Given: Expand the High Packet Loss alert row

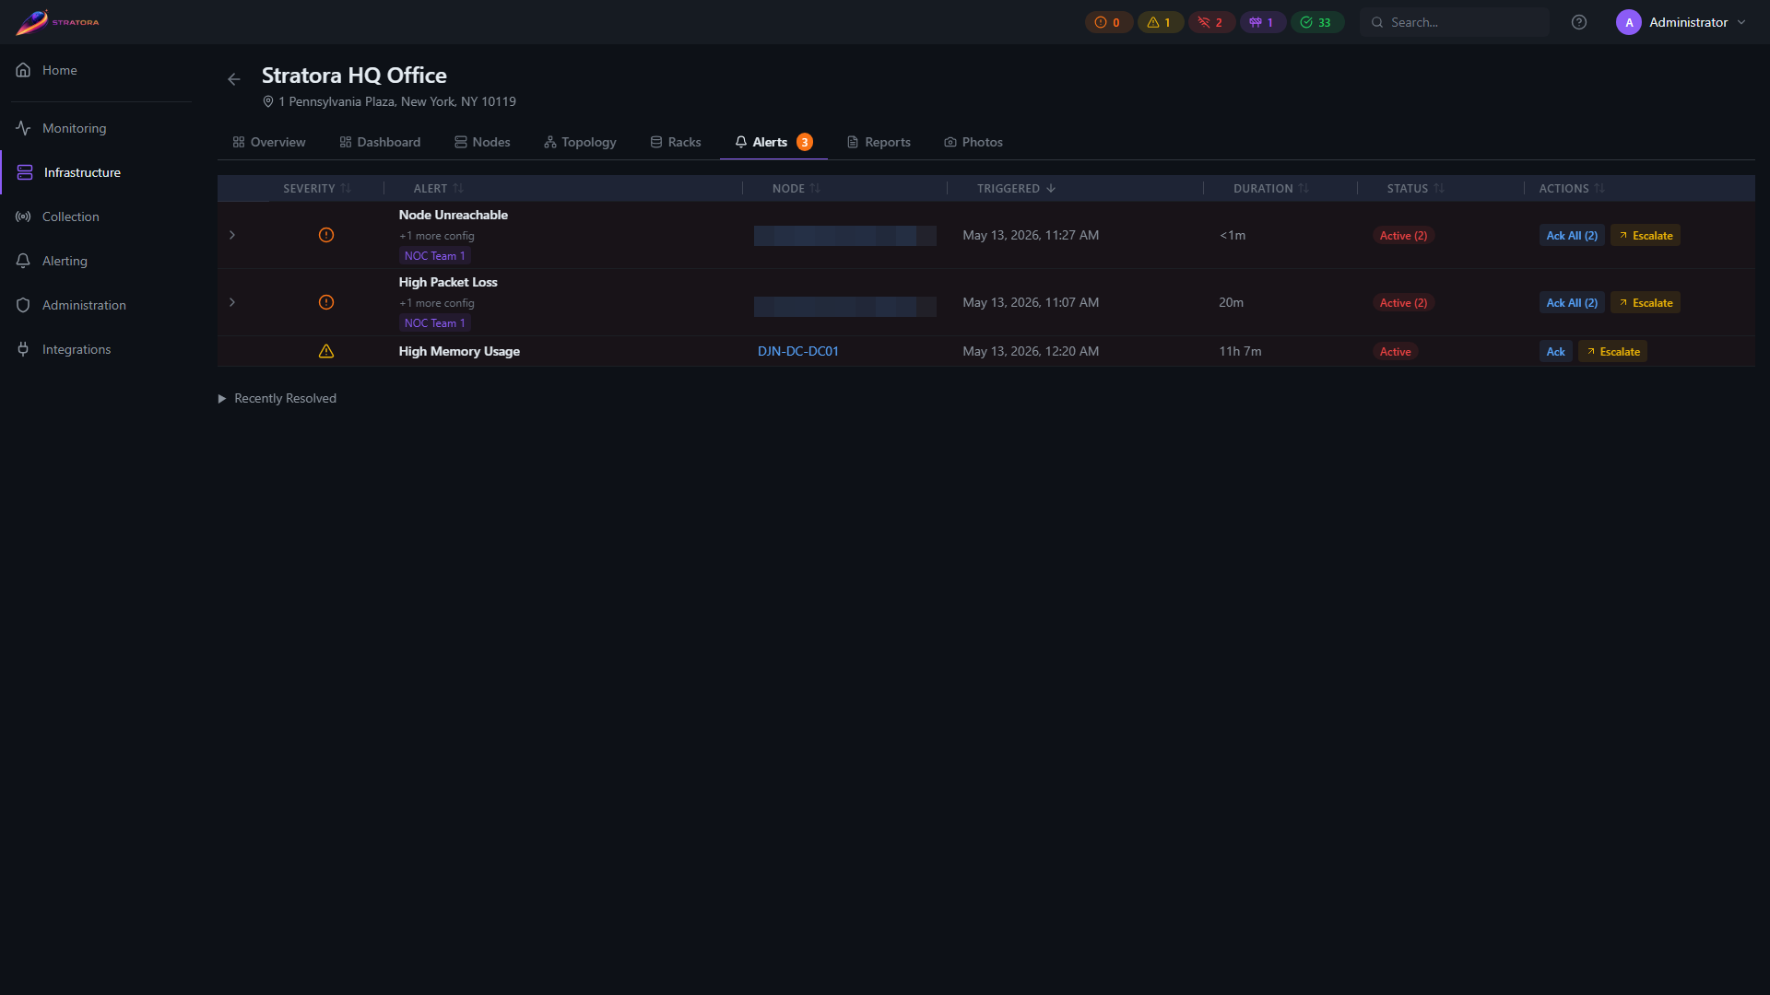Looking at the screenshot, I should tap(232, 302).
